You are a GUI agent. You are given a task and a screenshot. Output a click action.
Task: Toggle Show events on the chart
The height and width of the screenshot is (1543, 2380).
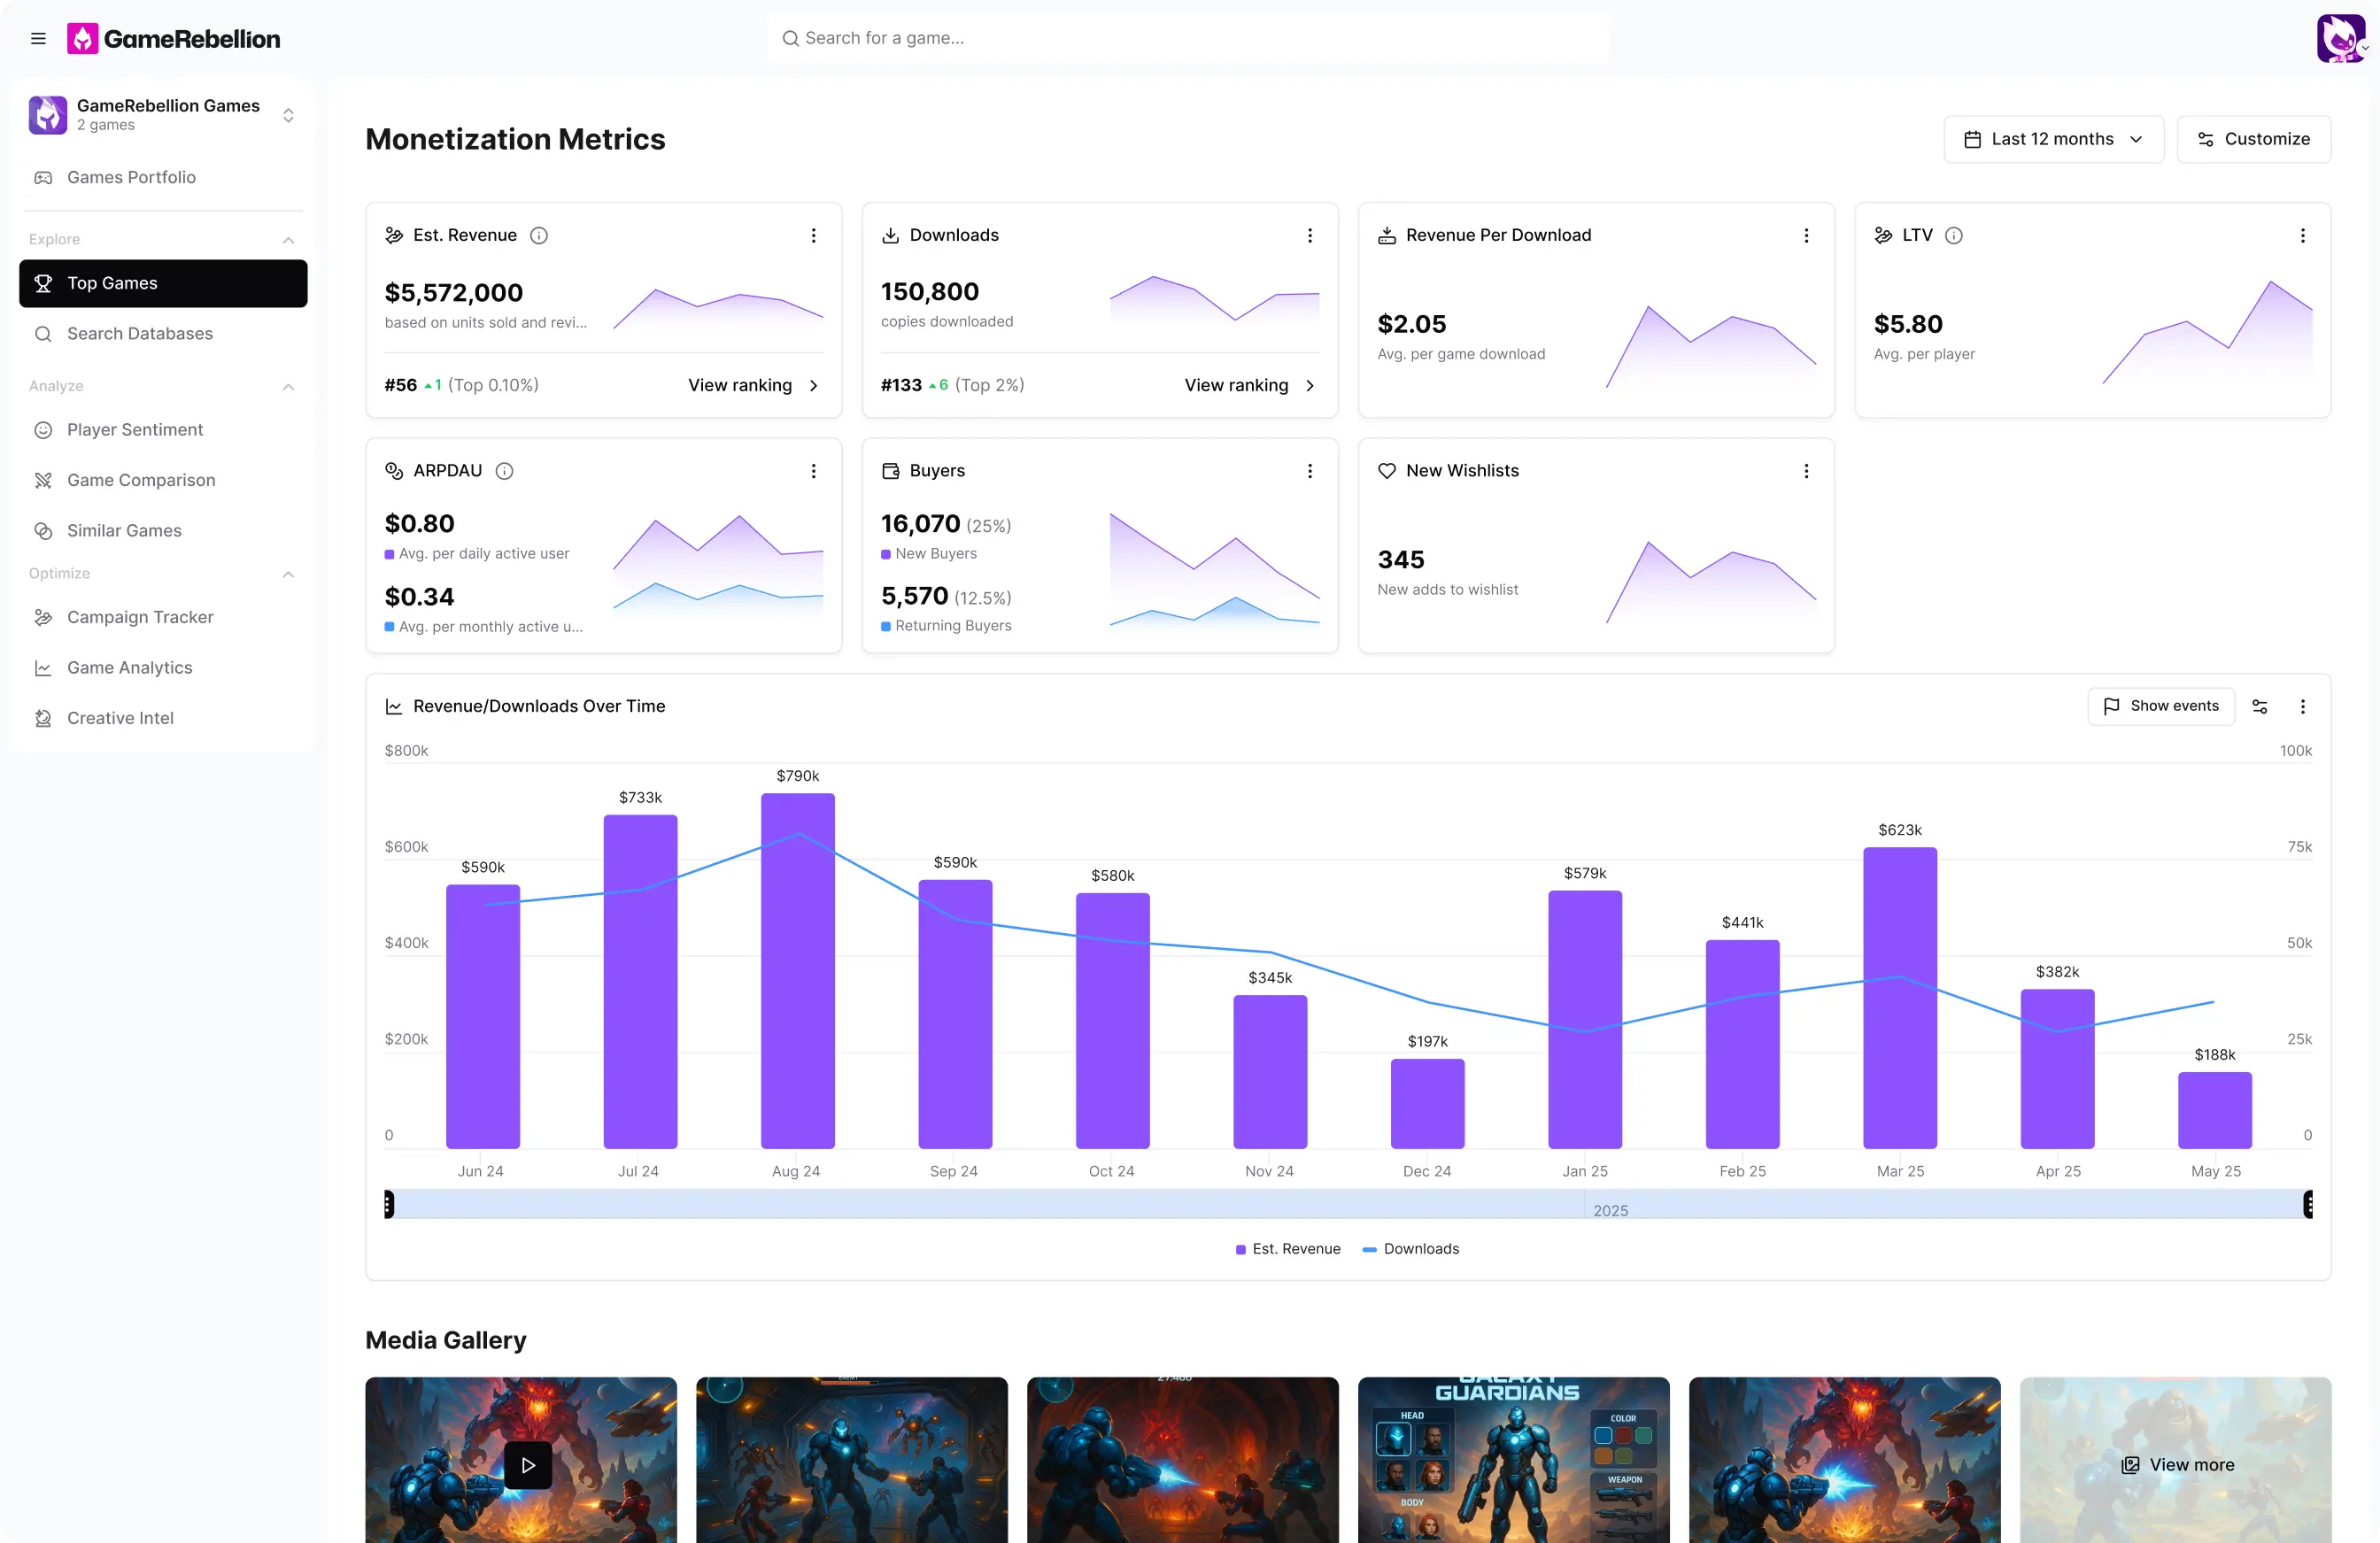pyautogui.click(x=2160, y=706)
